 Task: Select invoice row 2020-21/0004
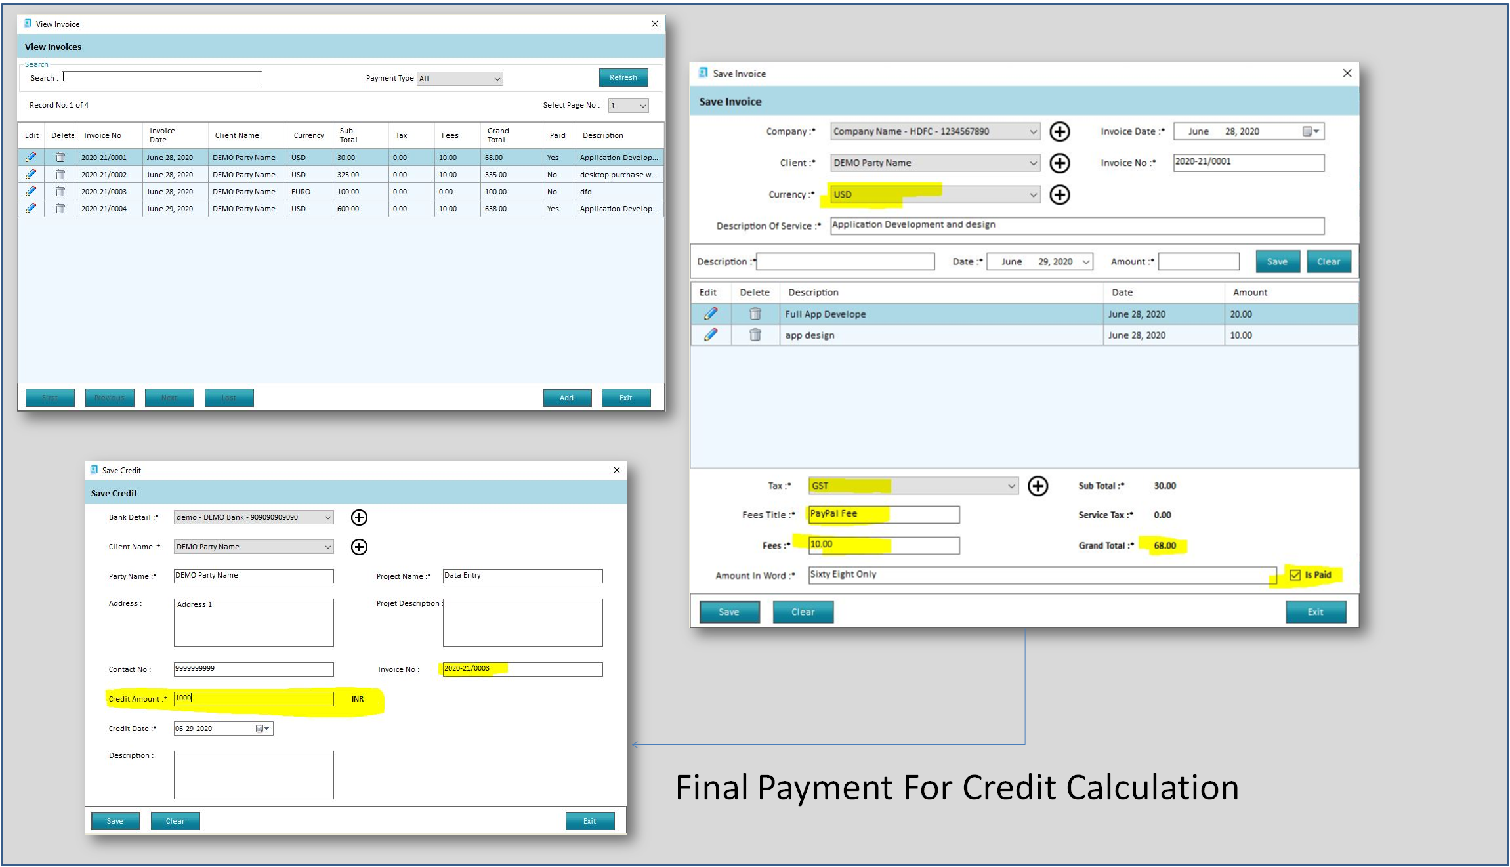(x=104, y=209)
